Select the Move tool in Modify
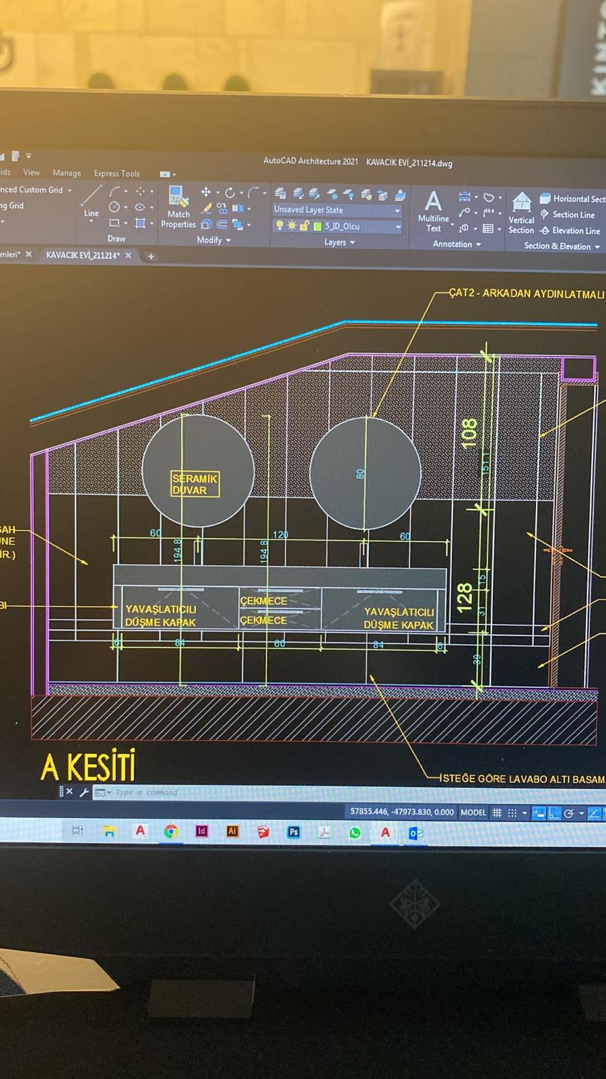Screen dimensions: 606x1079 206,192
